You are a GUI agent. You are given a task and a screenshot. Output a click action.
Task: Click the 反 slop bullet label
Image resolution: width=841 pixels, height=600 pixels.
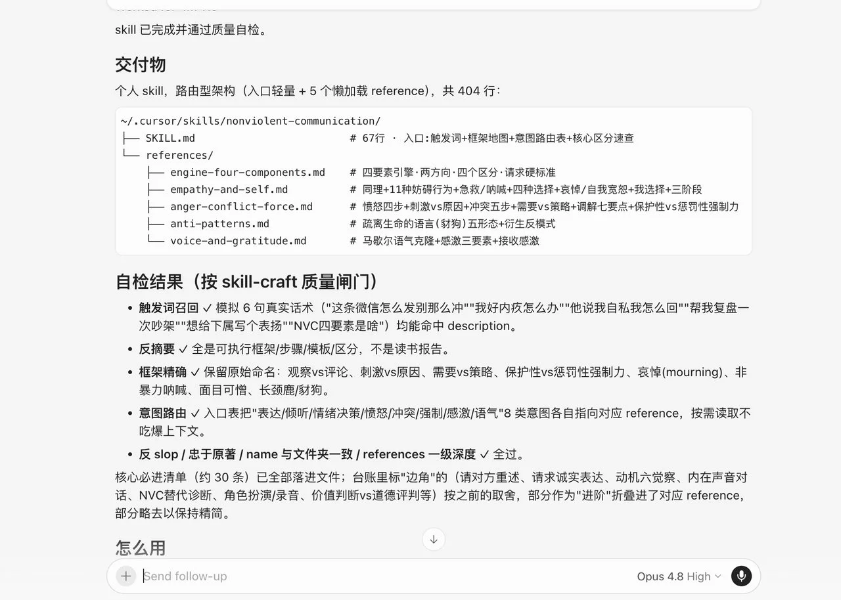tap(307, 454)
